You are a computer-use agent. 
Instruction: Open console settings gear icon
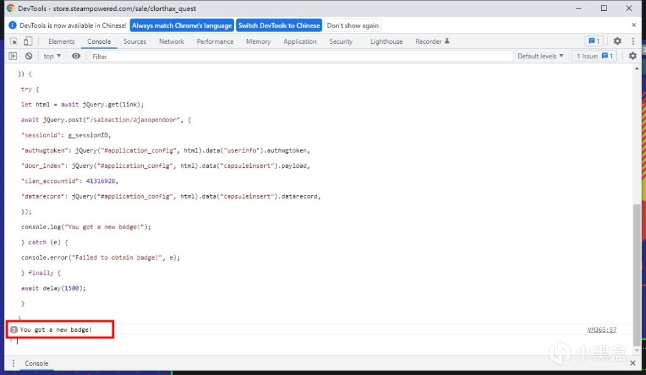(633, 56)
